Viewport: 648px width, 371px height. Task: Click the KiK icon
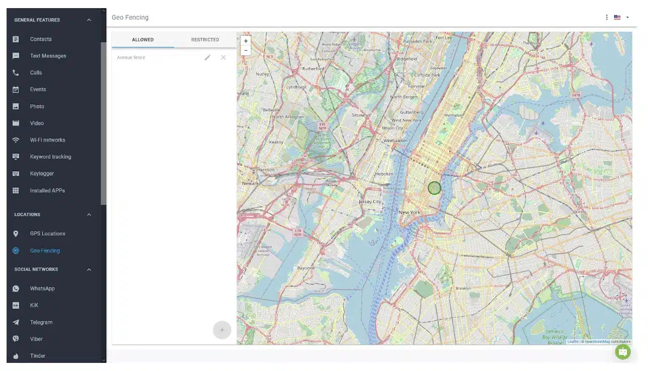pos(16,305)
